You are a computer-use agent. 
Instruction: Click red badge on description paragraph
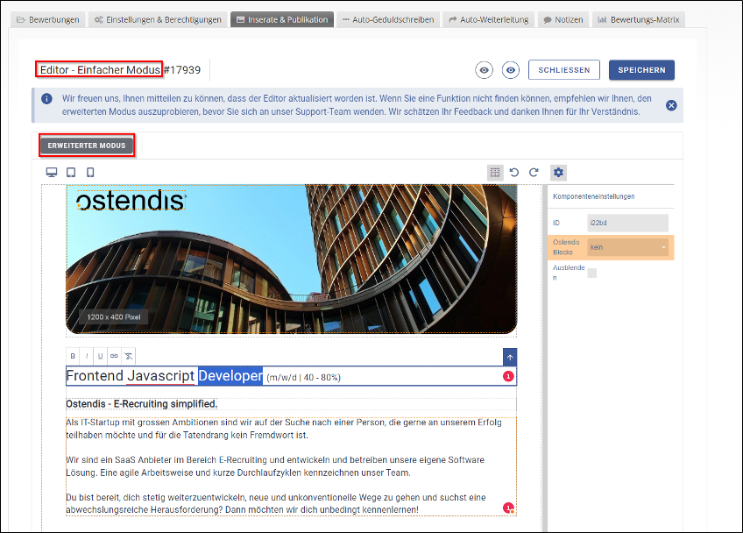coord(508,508)
